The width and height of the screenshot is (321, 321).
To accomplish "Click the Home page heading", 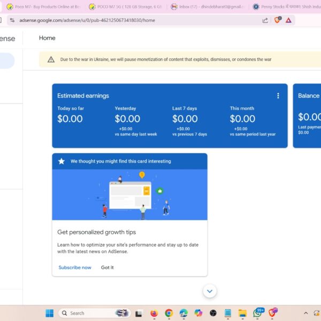I will (x=47, y=38).
